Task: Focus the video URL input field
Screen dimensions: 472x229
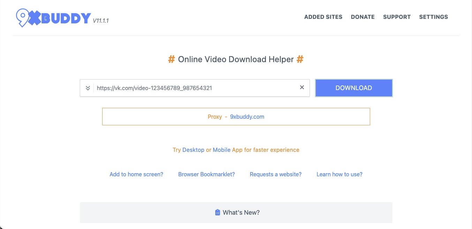Action: [x=195, y=88]
